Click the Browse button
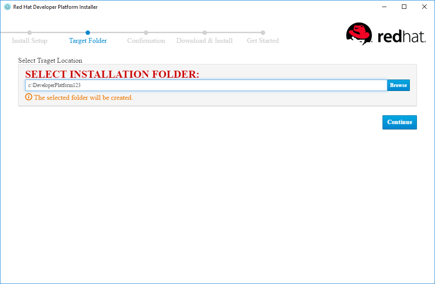 coord(398,85)
